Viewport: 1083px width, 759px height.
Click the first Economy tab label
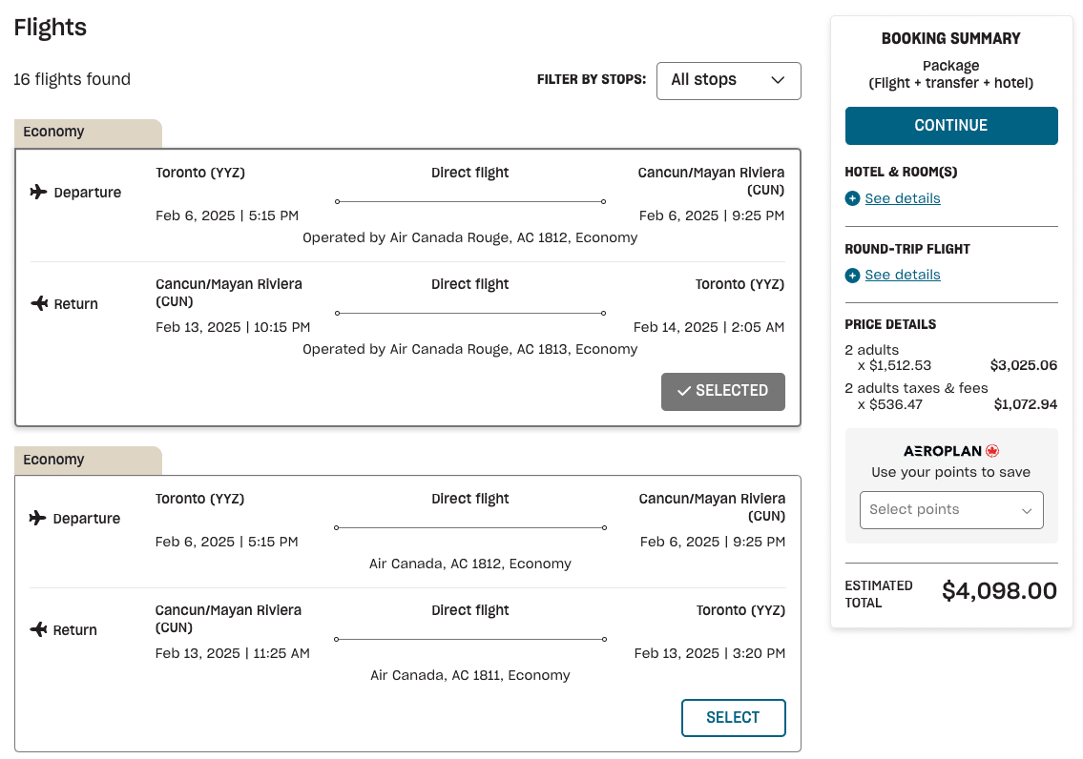pos(54,133)
